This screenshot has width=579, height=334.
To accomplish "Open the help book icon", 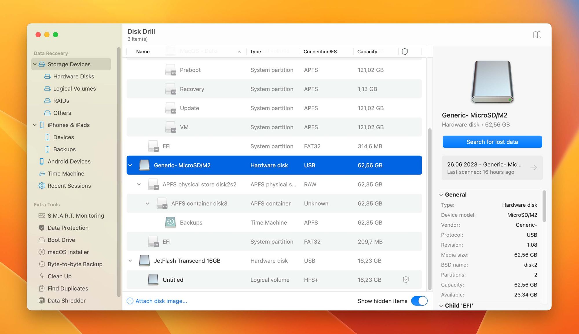I will coord(537,35).
